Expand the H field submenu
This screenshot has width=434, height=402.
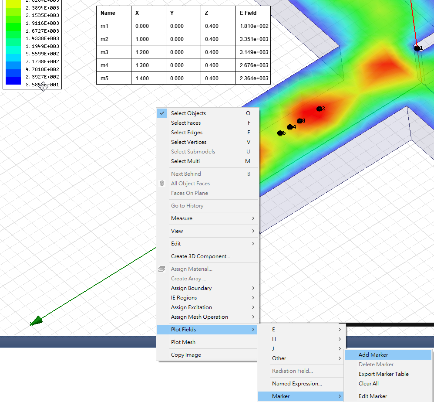point(301,339)
